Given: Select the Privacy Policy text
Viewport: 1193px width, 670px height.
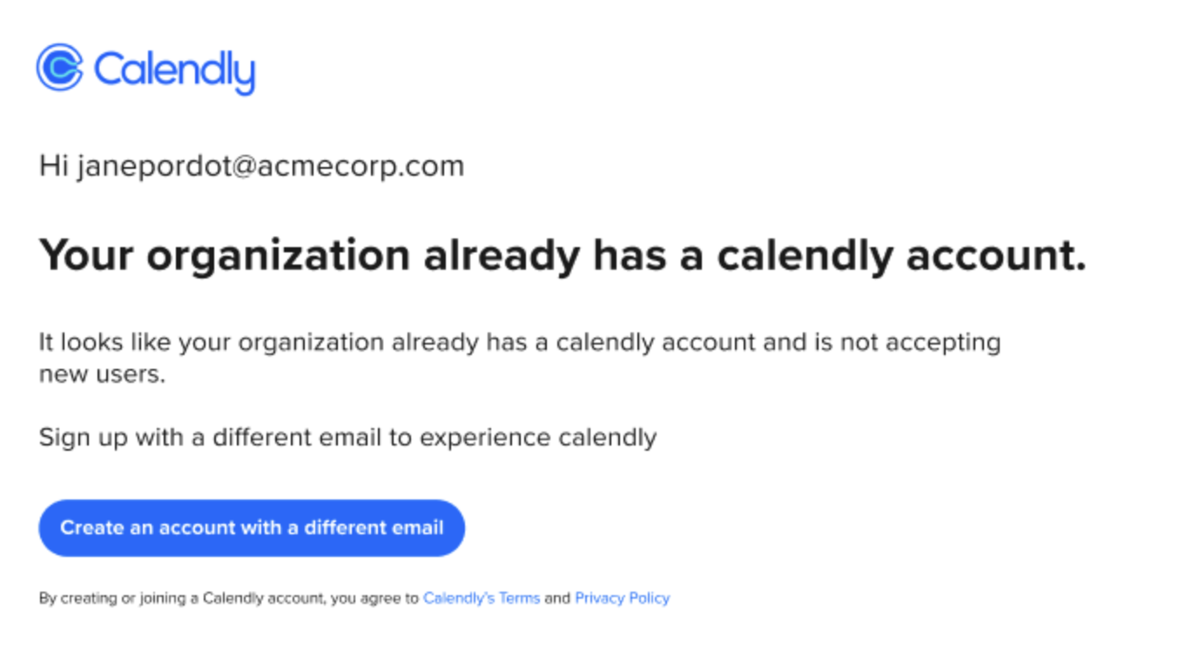Looking at the screenshot, I should pyautogui.click(x=622, y=598).
